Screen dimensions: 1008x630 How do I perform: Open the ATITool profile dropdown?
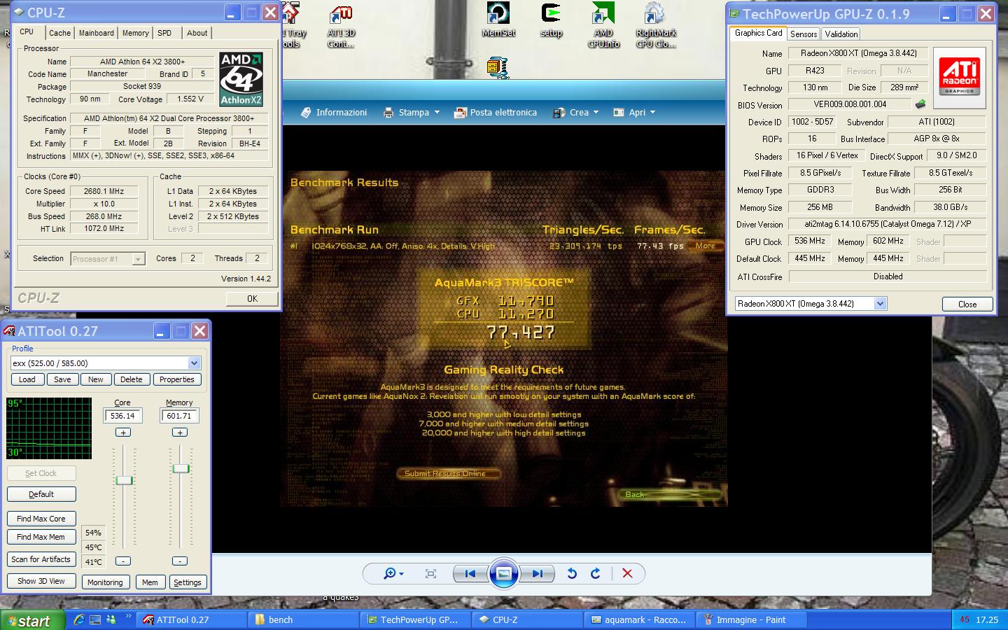[x=194, y=363]
